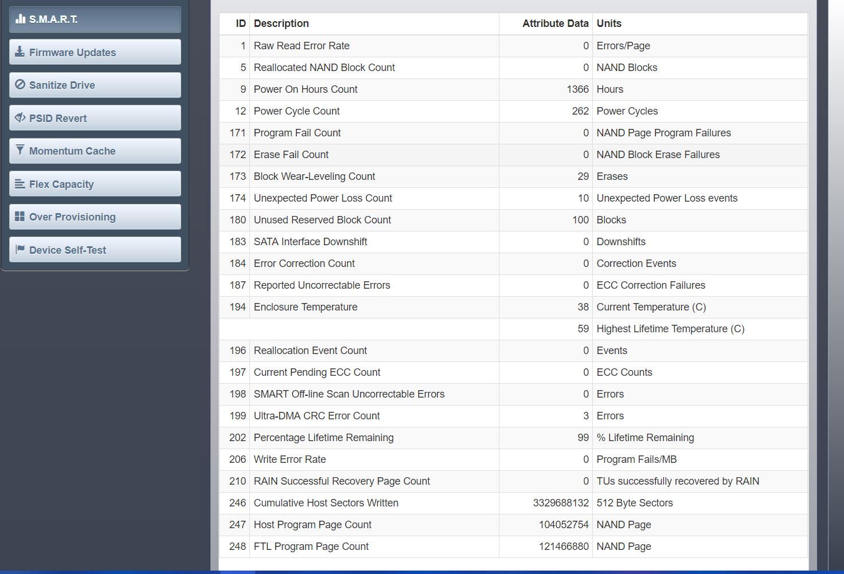Open the Firmware Updates section

95,52
